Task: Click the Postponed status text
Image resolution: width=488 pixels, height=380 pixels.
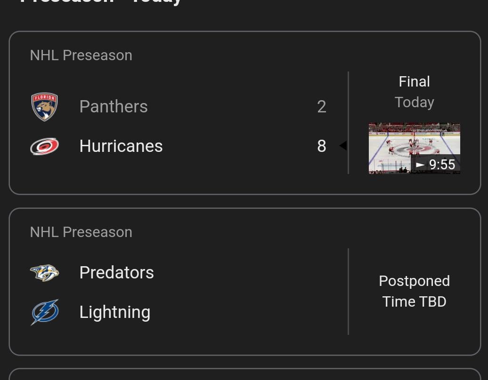Action: click(x=414, y=281)
